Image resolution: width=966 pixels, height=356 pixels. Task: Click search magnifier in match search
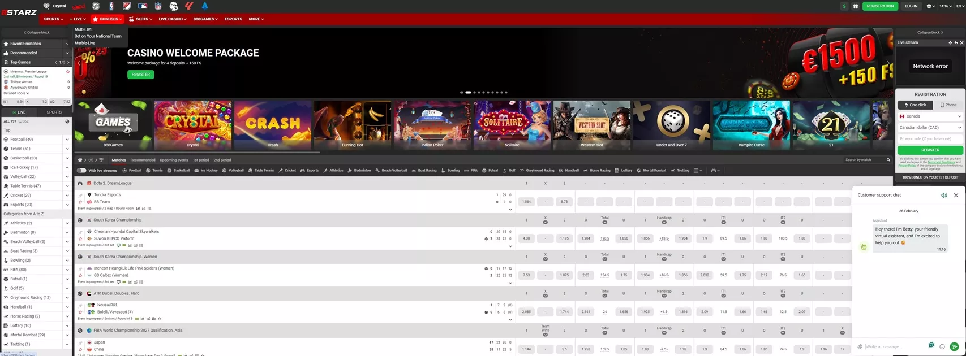[888, 160]
